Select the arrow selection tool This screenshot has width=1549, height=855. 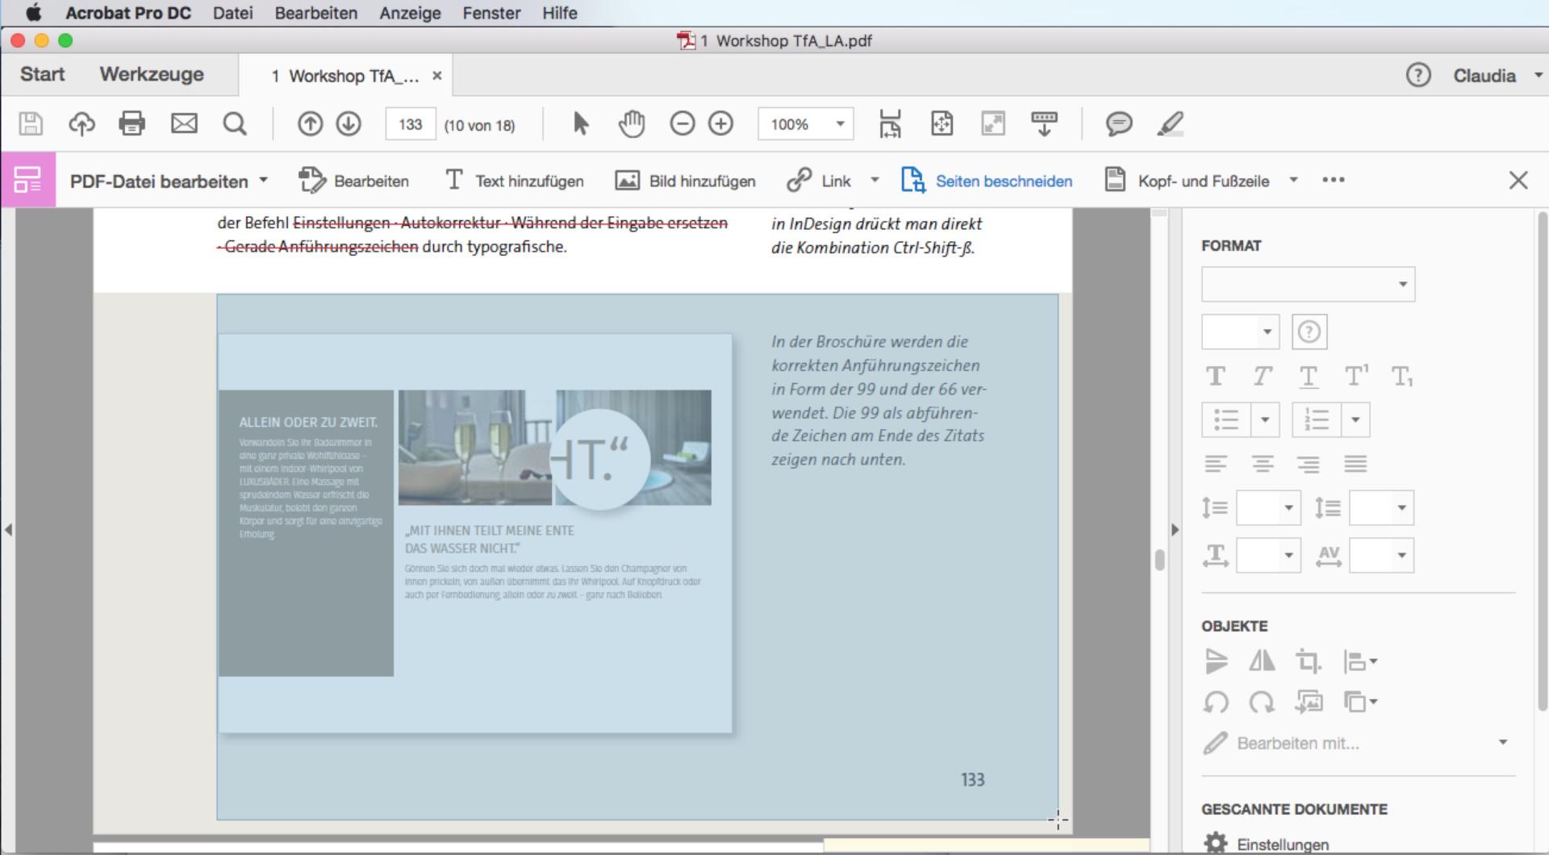(581, 123)
